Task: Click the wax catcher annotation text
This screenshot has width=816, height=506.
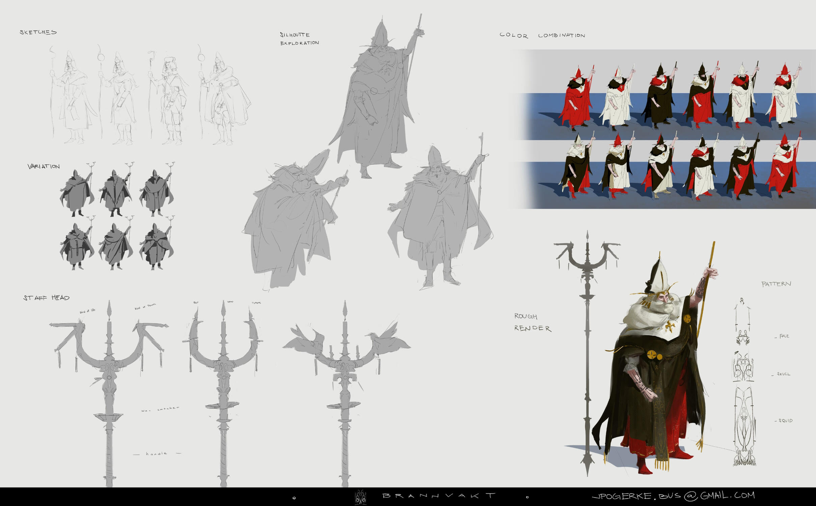Action: click(160, 409)
